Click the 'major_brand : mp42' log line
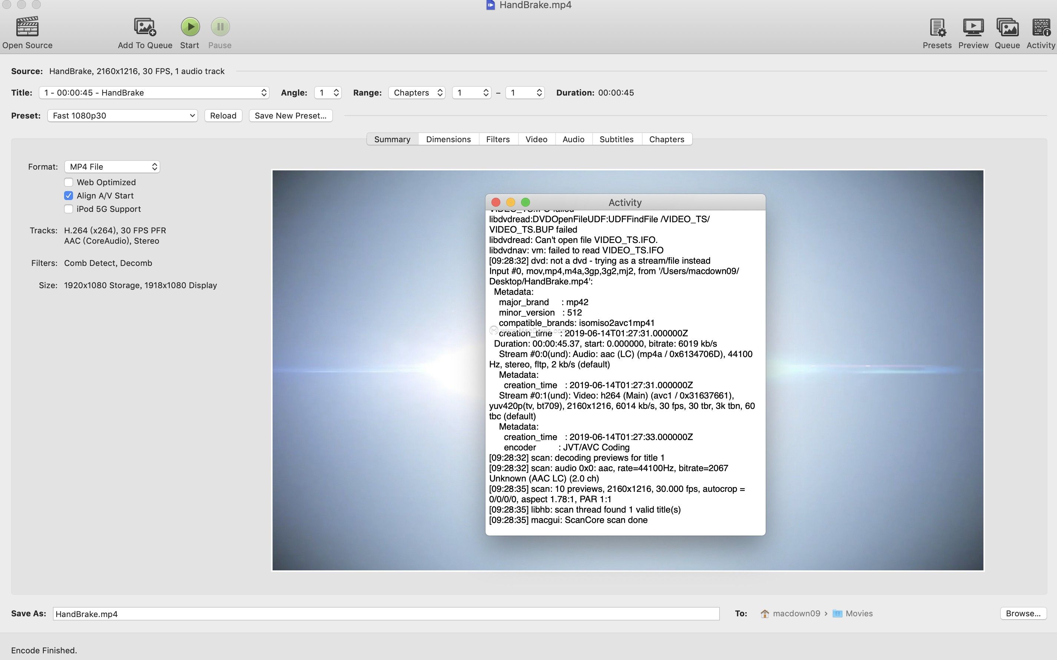This screenshot has width=1057, height=660. (543, 302)
